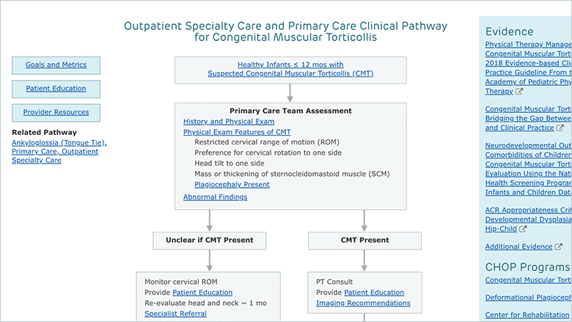Click external-link icon beside 'and Clinical Practice'

[560, 128]
